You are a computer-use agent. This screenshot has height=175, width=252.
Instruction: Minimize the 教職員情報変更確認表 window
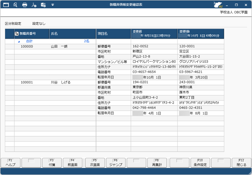pyautogui.click(x=227, y=5)
